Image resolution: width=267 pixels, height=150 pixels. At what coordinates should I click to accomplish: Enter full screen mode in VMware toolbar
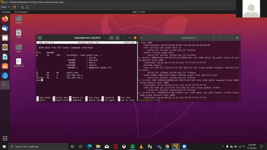tap(27, 7)
